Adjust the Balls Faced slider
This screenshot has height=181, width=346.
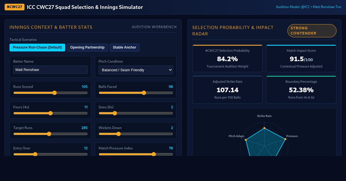pyautogui.click(x=136, y=93)
